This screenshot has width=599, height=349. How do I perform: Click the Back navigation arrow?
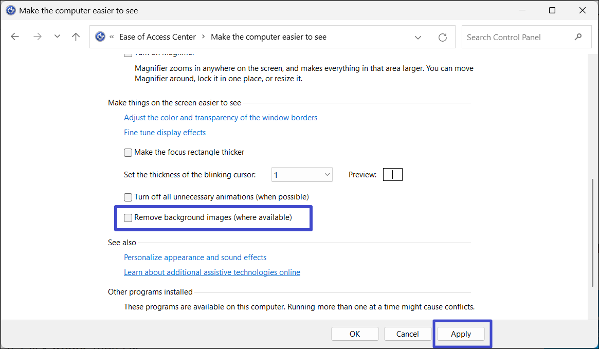(x=15, y=37)
